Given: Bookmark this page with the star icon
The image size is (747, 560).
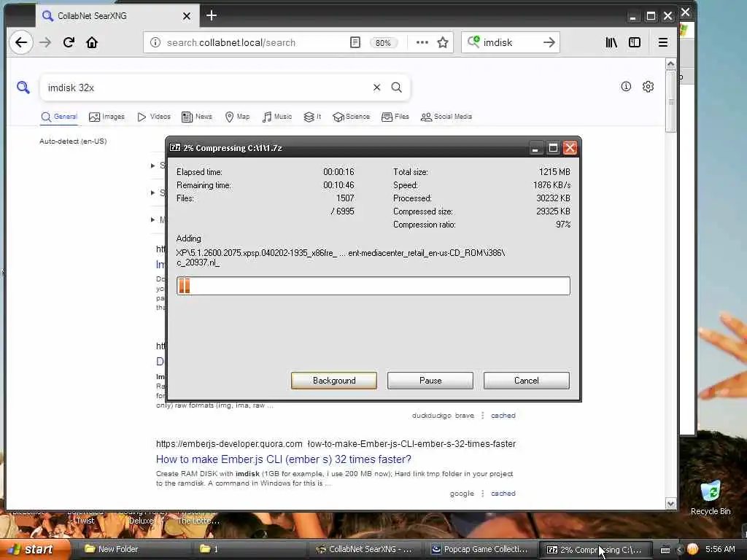Looking at the screenshot, I should (443, 42).
